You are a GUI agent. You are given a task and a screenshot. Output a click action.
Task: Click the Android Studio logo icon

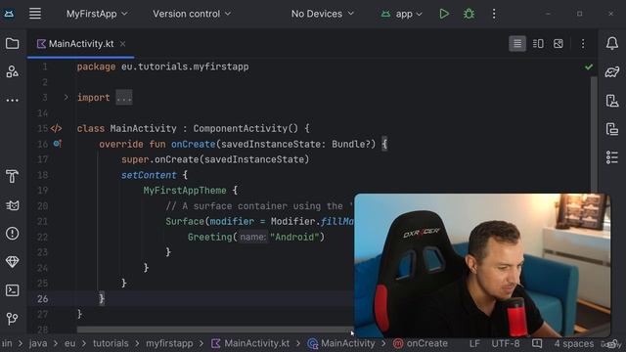tap(9, 14)
